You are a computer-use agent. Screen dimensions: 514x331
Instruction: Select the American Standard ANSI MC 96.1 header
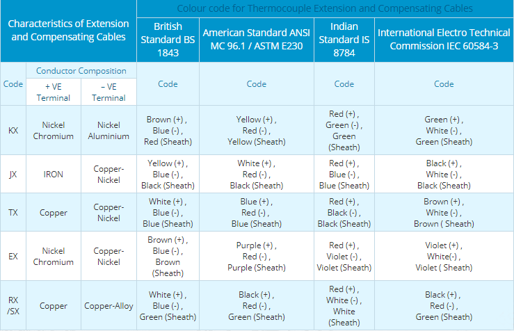pos(256,40)
